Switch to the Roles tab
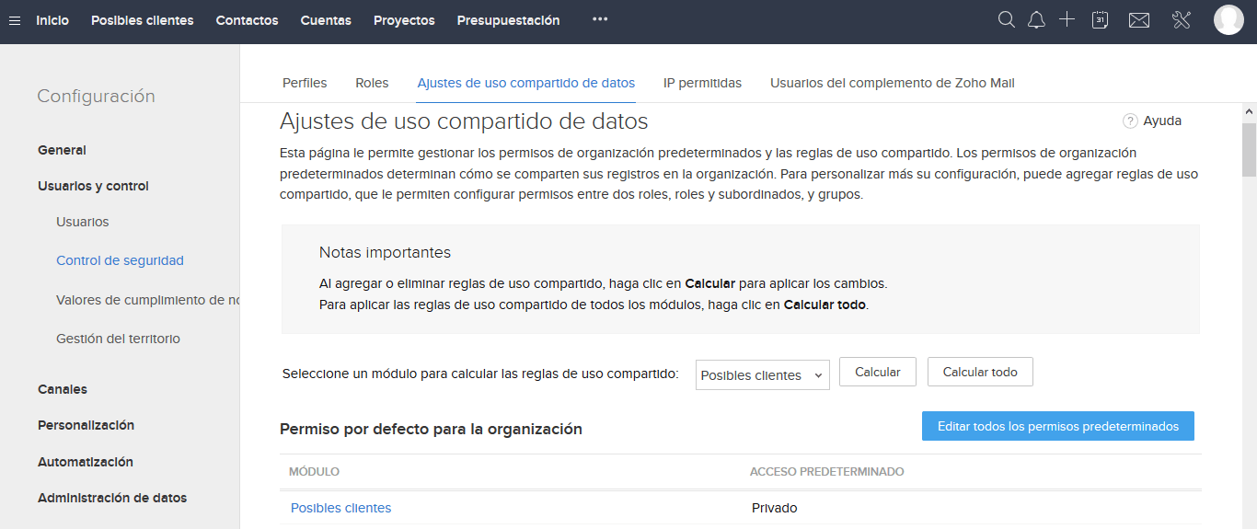Viewport: 1257px width, 529px height. (x=372, y=83)
